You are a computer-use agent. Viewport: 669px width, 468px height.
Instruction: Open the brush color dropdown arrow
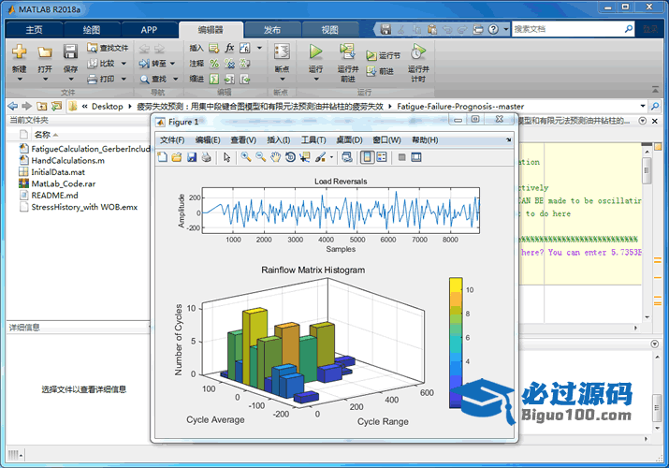(x=331, y=157)
